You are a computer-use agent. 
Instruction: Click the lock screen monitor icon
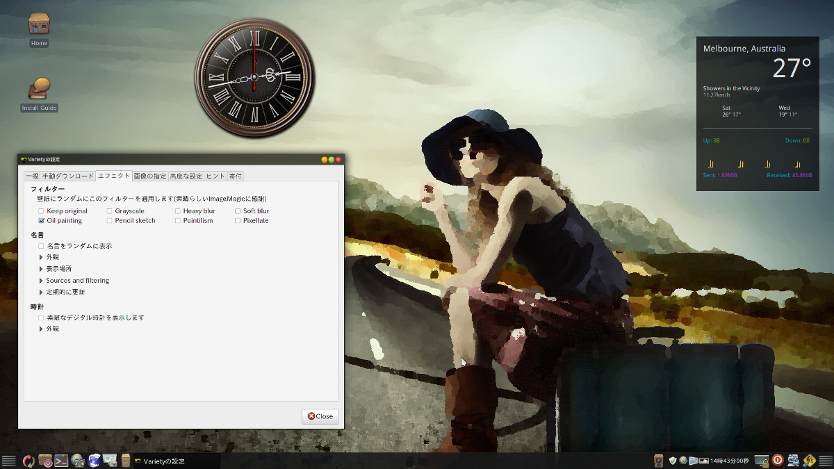[x=762, y=460]
